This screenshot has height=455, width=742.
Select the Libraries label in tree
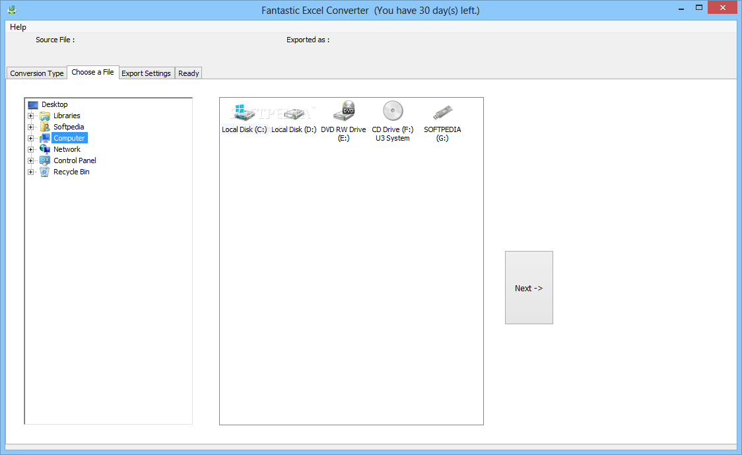[x=67, y=116]
